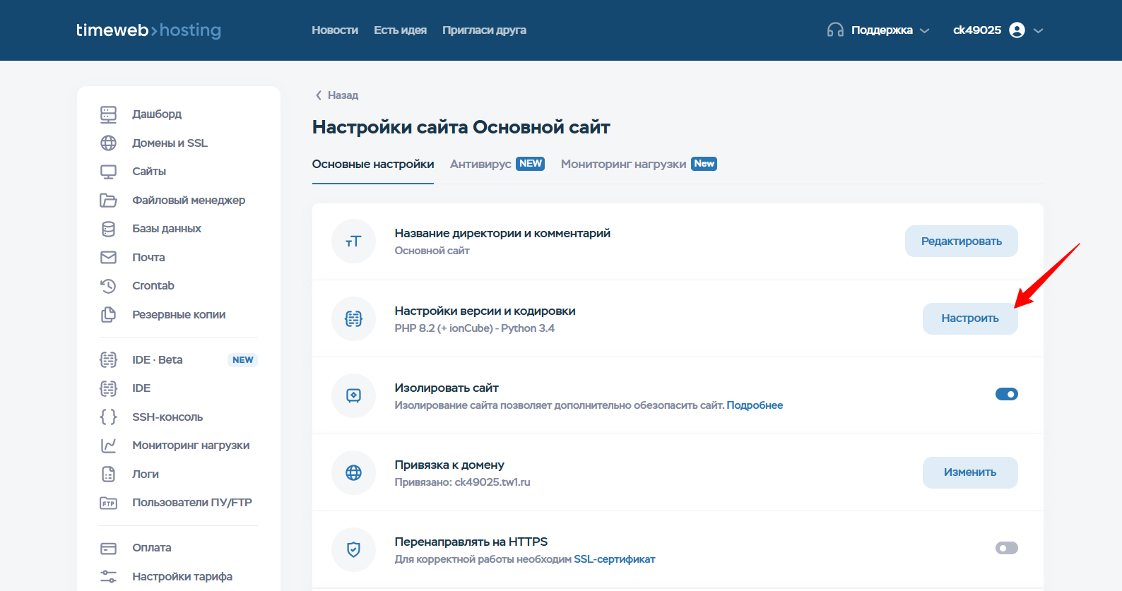This screenshot has height=591, width=1122.
Task: Follow the Подробнее link
Action: pos(755,405)
